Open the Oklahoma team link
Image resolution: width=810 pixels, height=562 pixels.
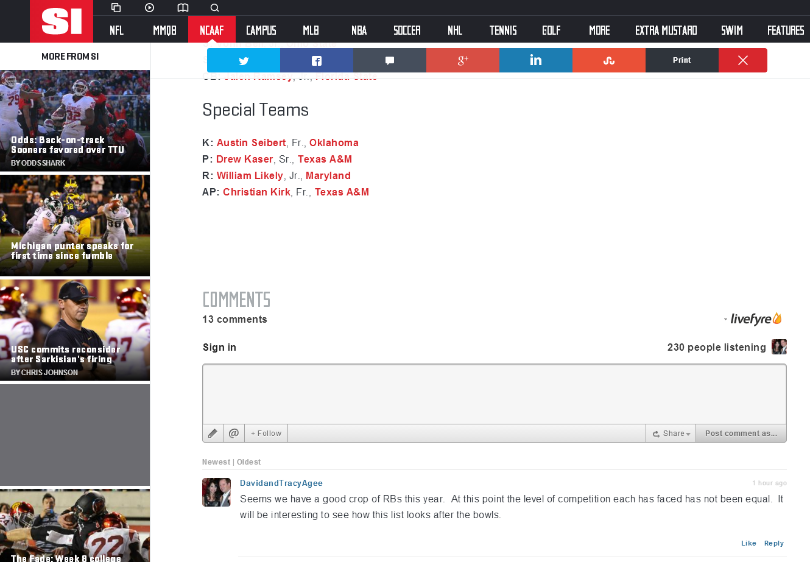click(x=334, y=142)
